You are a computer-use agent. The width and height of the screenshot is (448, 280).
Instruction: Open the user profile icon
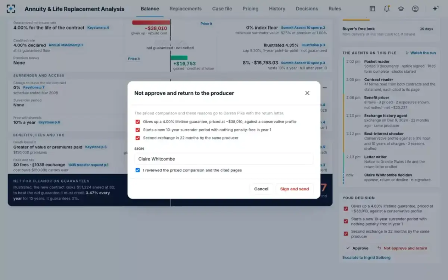coord(415,9)
